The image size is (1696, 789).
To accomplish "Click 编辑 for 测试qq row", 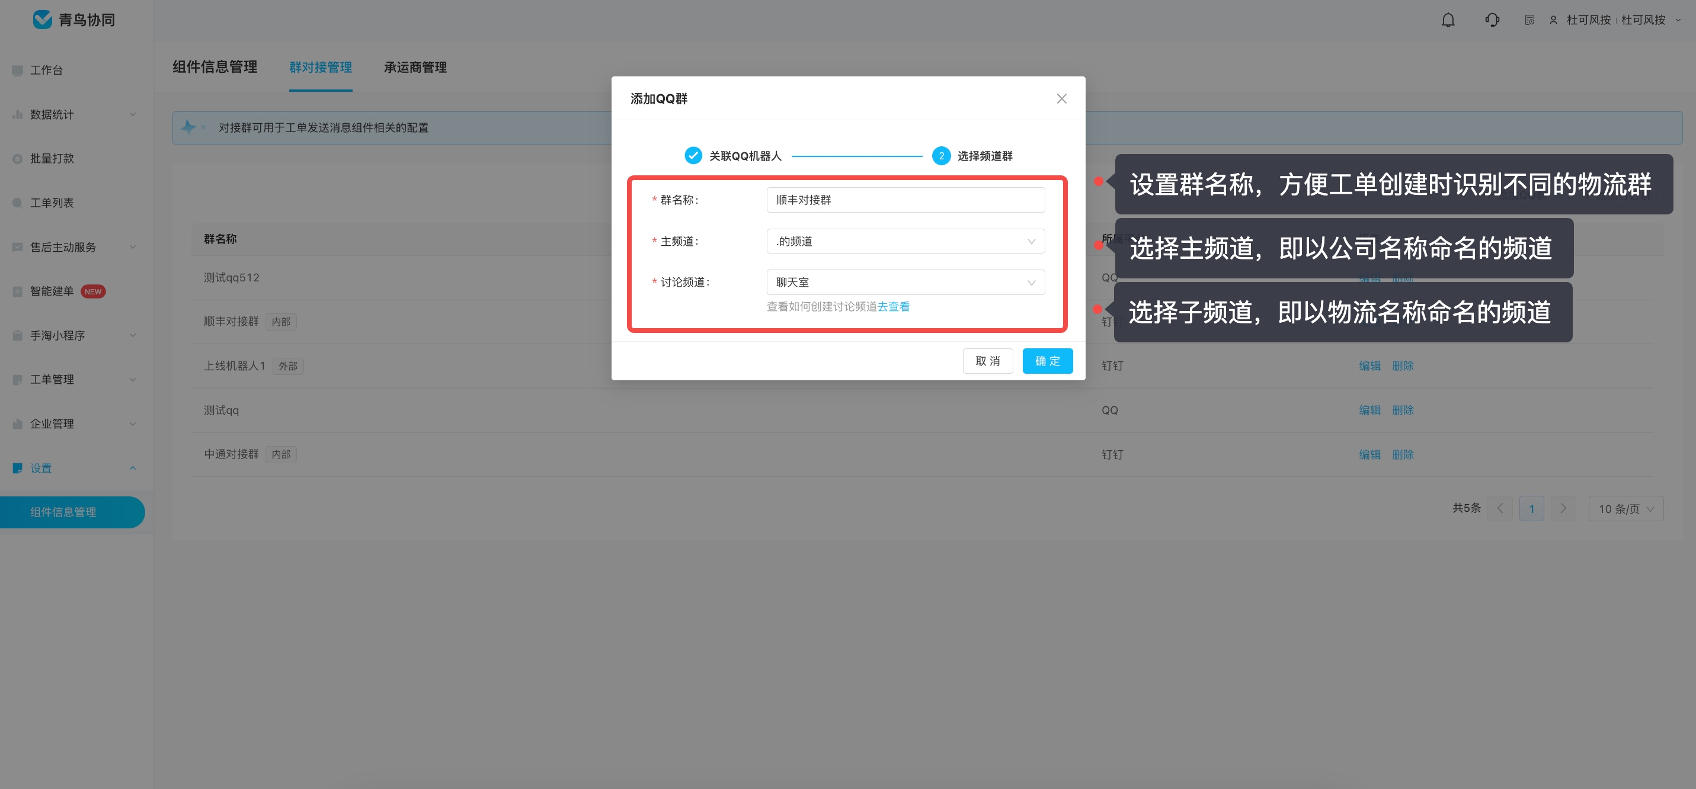I will [x=1369, y=410].
